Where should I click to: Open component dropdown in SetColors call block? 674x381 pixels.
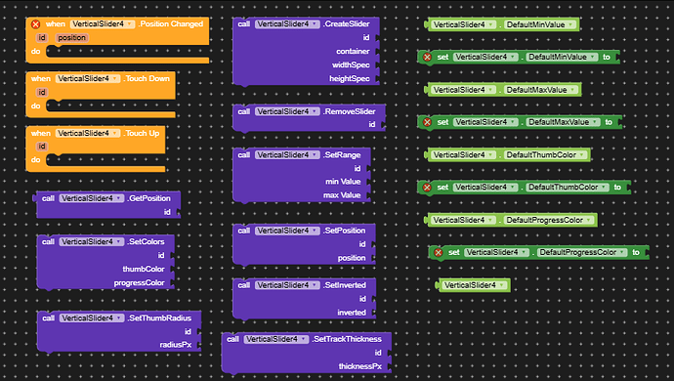92,241
